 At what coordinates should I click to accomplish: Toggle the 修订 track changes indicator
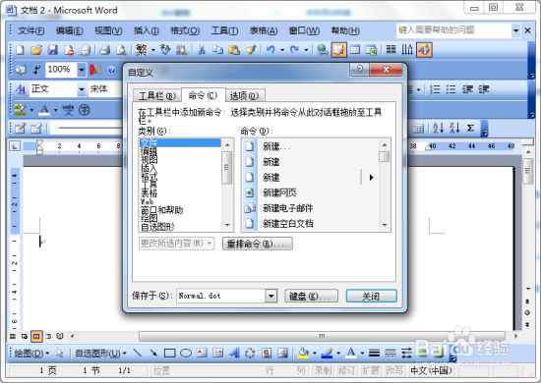pos(346,370)
